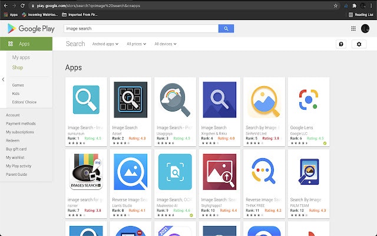This screenshot has width=377, height=236.
Task: Open the help question mark button
Action: [x=341, y=44]
